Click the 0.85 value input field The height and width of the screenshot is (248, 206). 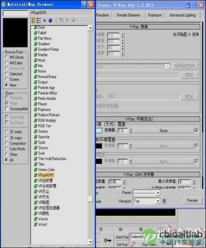[115, 182]
